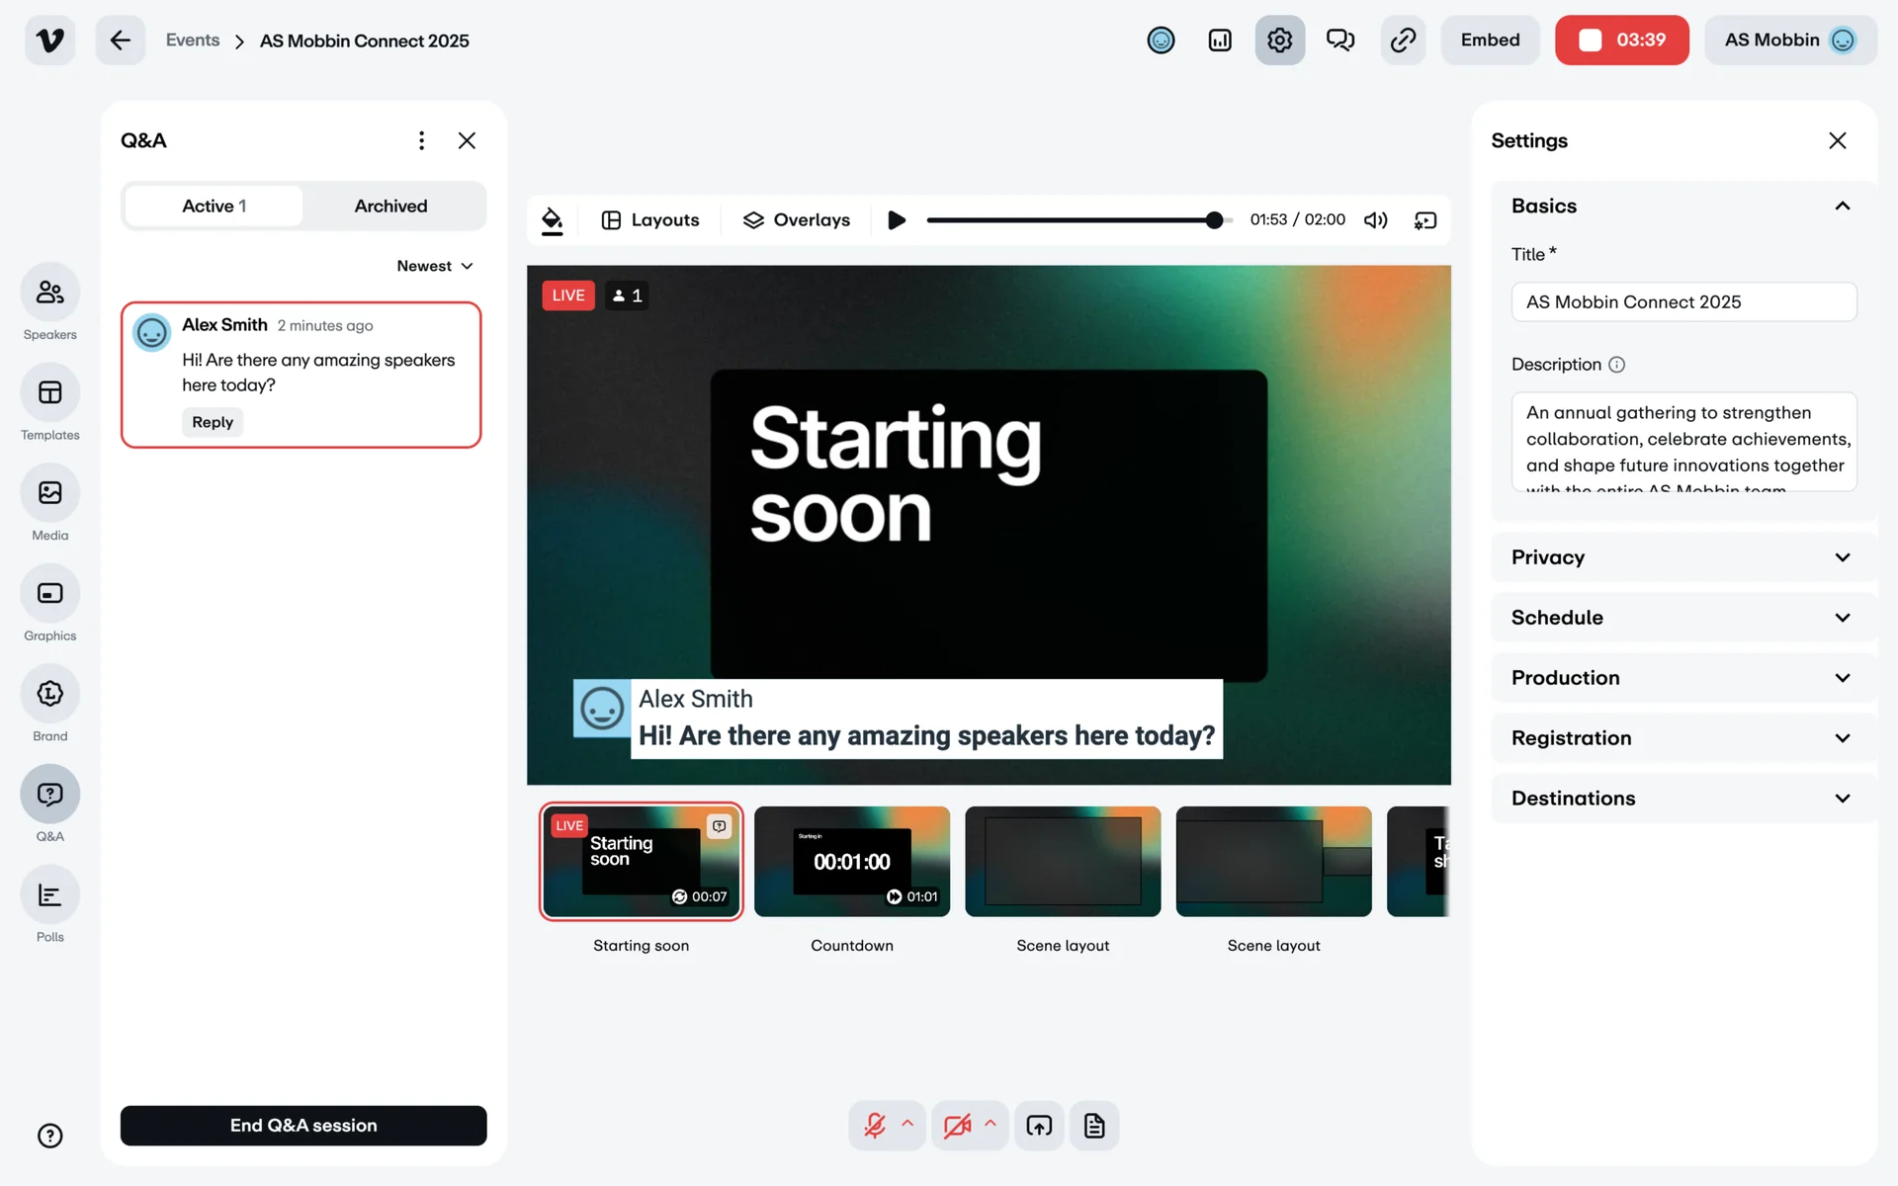The width and height of the screenshot is (1898, 1186).
Task: Open the Brand sidebar panel
Action: [49, 695]
